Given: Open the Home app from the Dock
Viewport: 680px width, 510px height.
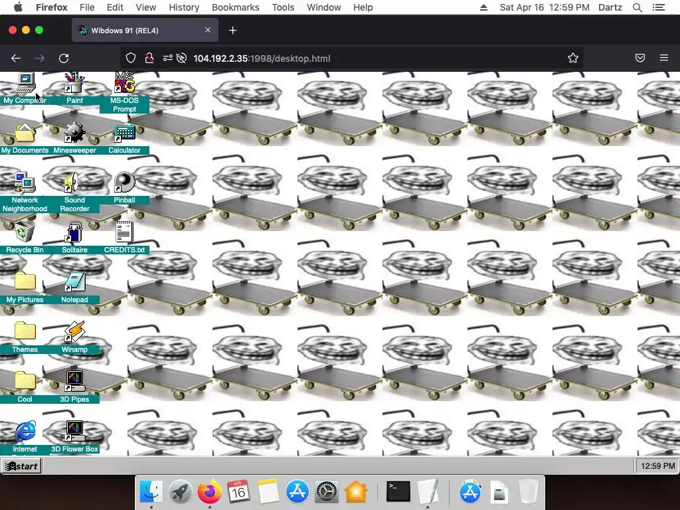Looking at the screenshot, I should (356, 492).
